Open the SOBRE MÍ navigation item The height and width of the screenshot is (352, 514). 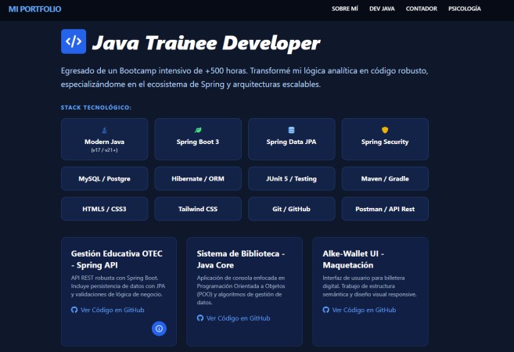click(345, 9)
